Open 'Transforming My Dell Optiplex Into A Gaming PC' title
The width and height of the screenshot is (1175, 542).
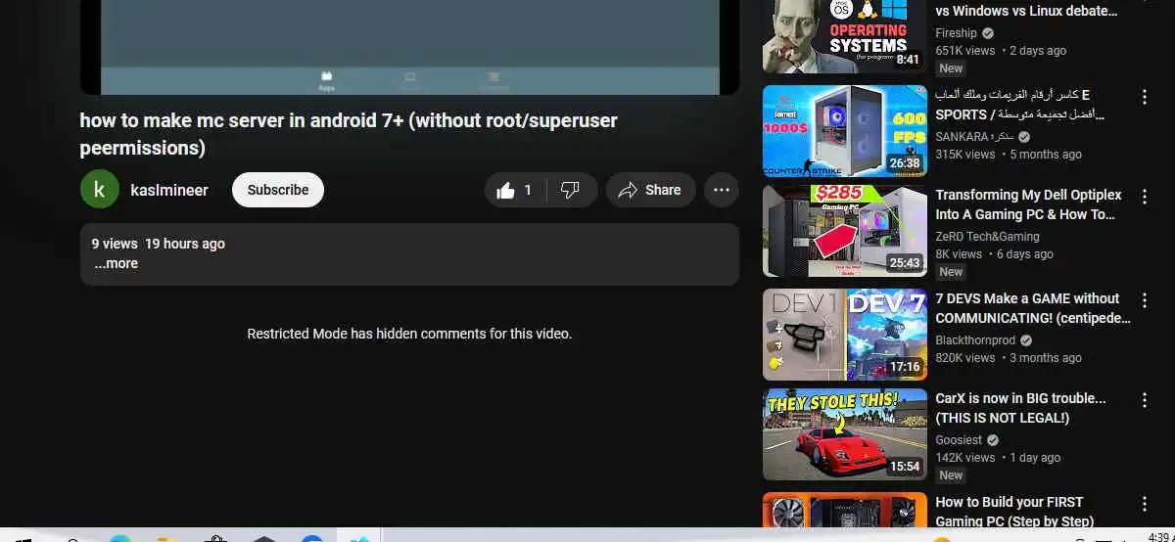(1028, 204)
